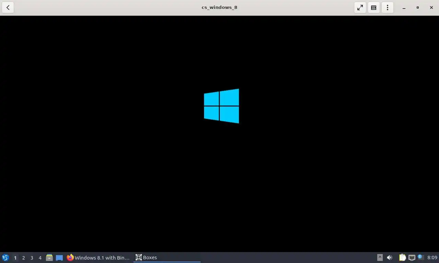The image size is (439, 263).
Task: Open the keyboard shortcuts button
Action: (374, 8)
